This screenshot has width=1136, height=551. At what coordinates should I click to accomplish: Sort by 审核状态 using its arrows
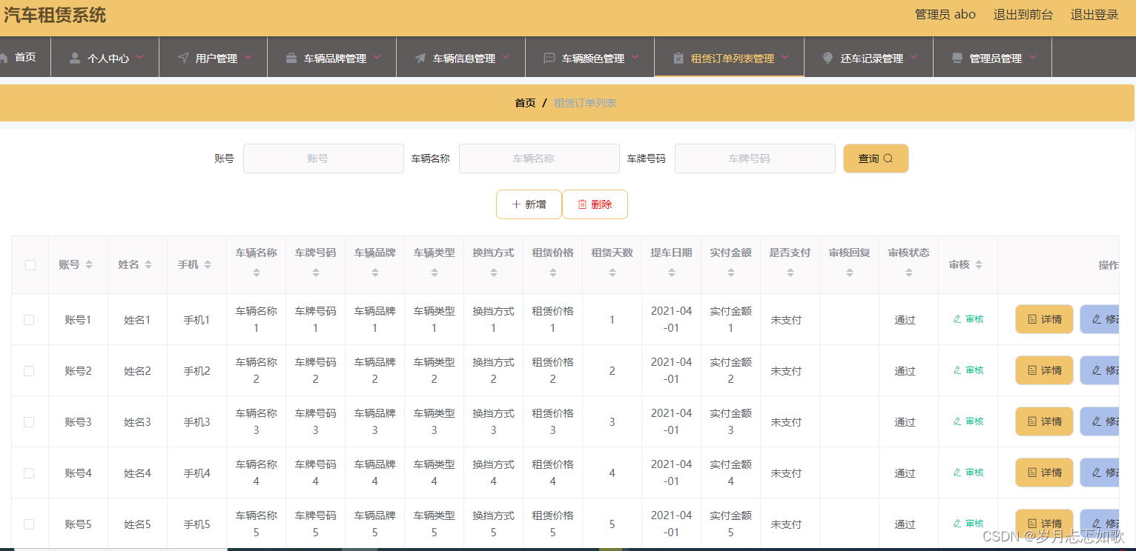click(x=909, y=273)
